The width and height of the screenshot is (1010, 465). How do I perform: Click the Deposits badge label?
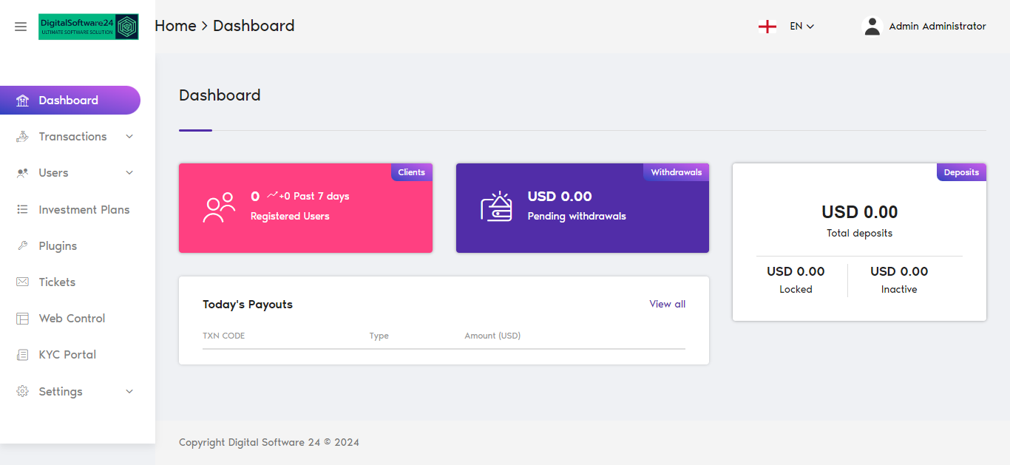pyautogui.click(x=961, y=172)
